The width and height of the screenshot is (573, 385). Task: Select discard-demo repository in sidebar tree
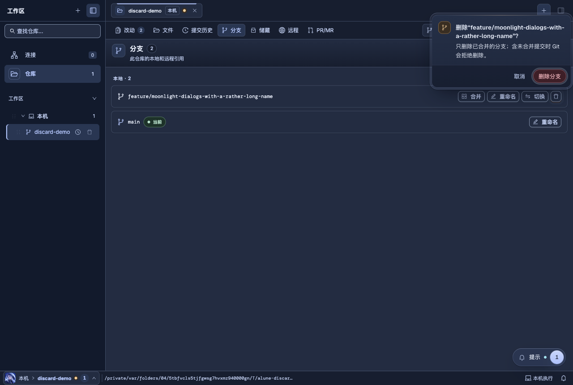(52, 132)
